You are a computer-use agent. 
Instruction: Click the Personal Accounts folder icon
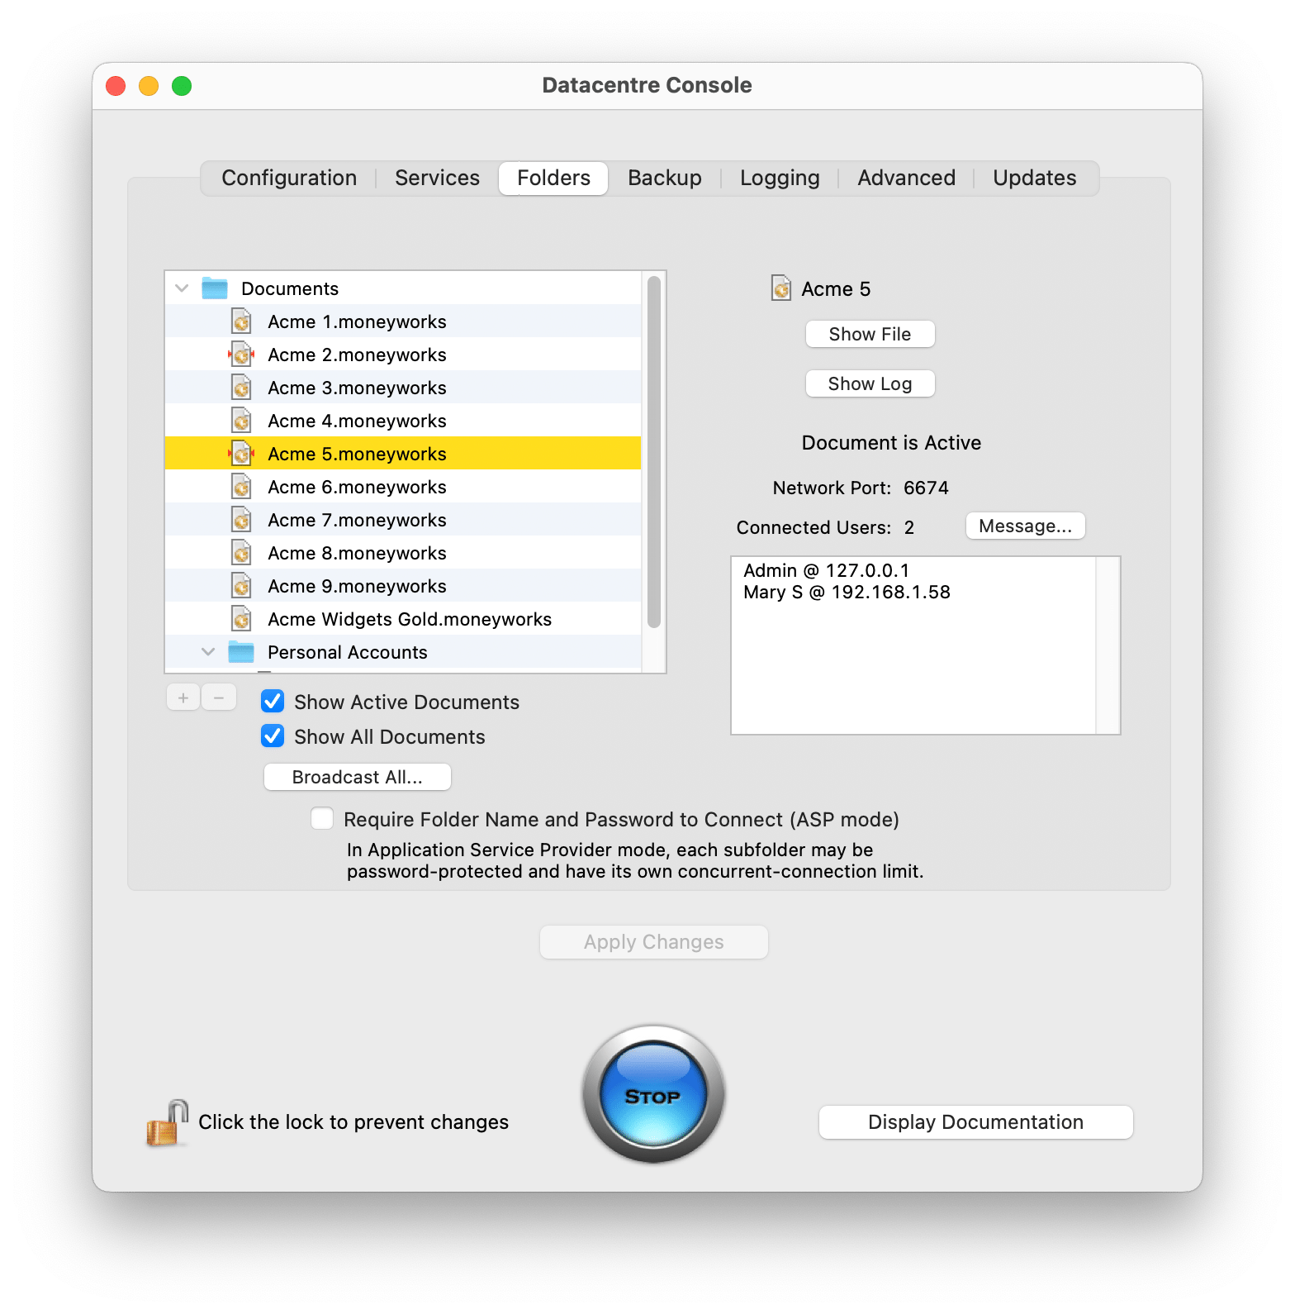[x=241, y=651]
